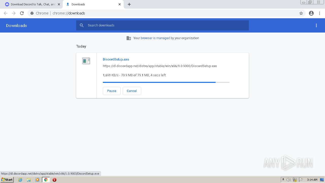Image resolution: width=325 pixels, height=183 pixels.
Task: Show hidden system tray icons
Action: 283,180
